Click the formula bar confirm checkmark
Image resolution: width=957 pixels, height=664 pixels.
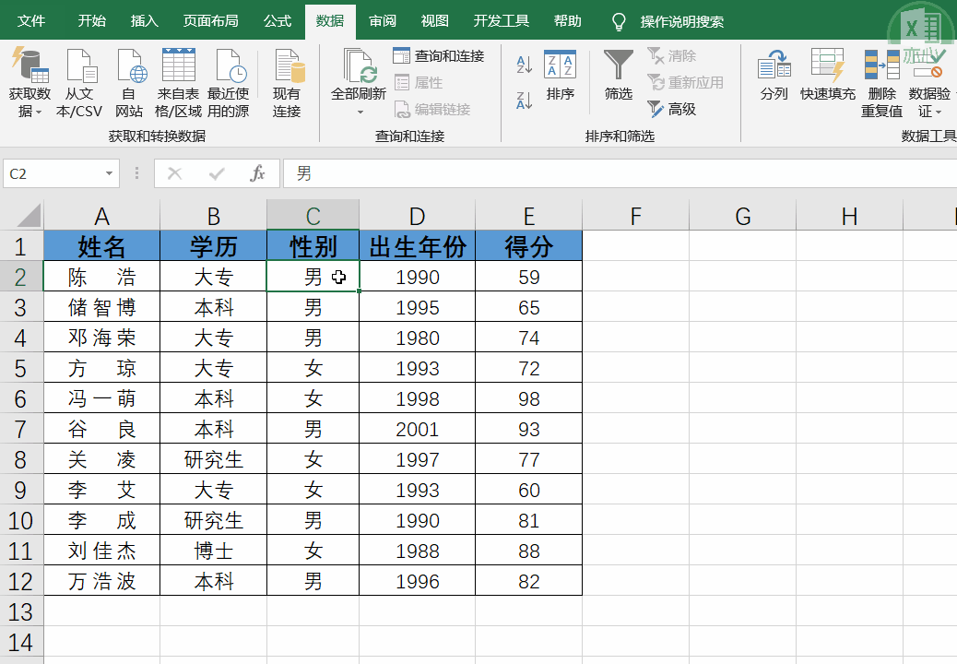pos(217,174)
